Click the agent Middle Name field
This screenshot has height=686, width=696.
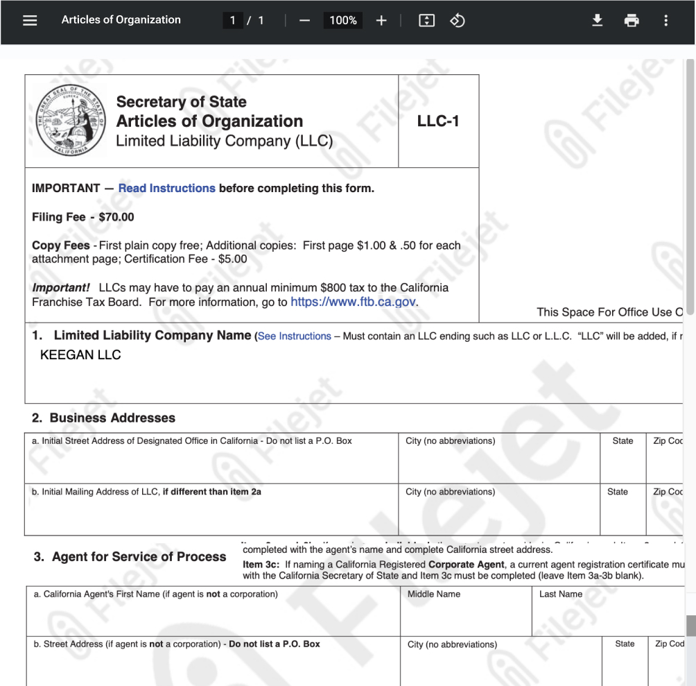466,617
